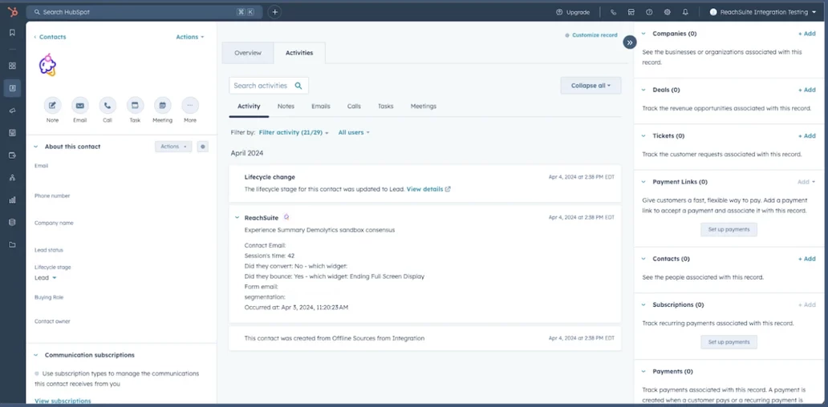Switch to the Notes tab
Viewport: 828px width, 407px height.
pyautogui.click(x=286, y=106)
